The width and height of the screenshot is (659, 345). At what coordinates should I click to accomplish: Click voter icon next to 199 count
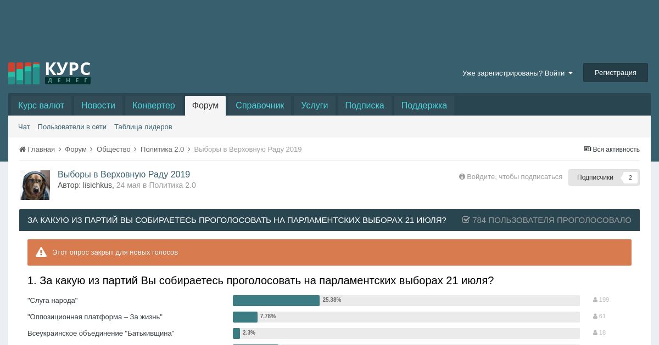pyautogui.click(x=595, y=300)
